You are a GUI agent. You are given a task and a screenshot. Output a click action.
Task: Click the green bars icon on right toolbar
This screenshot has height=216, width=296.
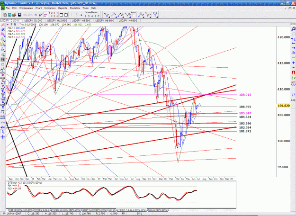[x=293, y=78]
